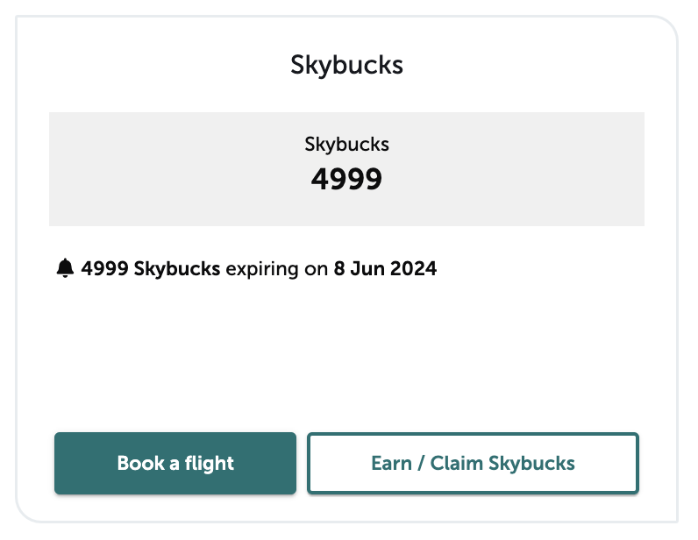Click the word 'flight' on the teal button

(210, 464)
